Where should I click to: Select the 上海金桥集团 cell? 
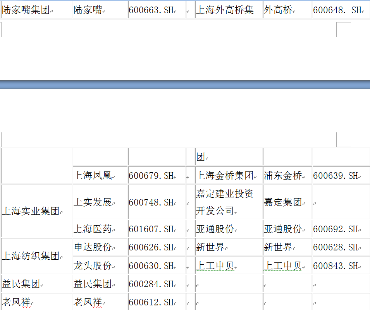tap(229, 175)
